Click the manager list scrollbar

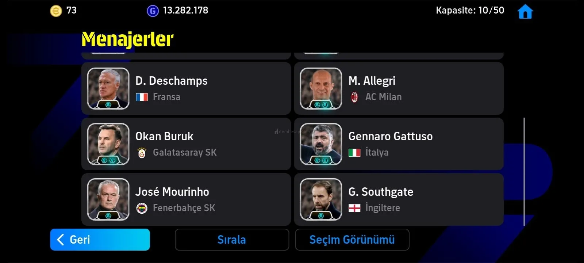pyautogui.click(x=524, y=172)
